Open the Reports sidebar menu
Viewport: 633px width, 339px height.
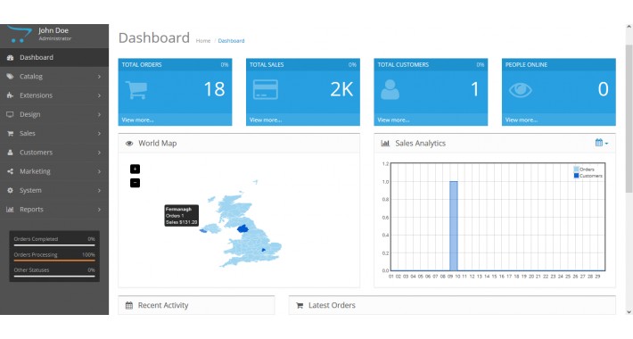[54, 210]
